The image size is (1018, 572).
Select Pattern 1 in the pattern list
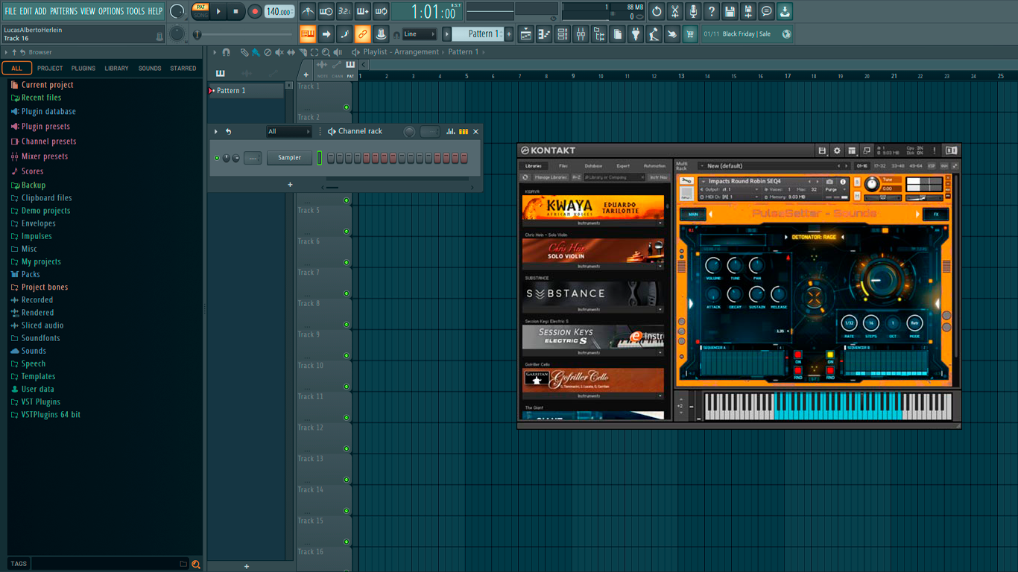click(246, 90)
